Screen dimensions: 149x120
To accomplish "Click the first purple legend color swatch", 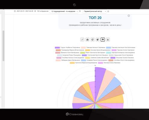I will coord(57,48).
